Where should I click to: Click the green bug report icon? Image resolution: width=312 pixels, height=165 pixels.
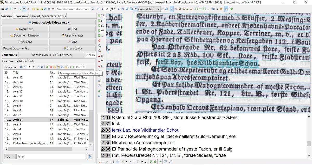[231, 9]
